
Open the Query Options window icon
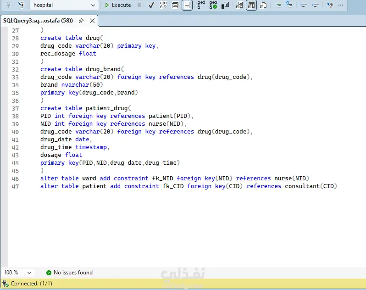(x=175, y=5)
